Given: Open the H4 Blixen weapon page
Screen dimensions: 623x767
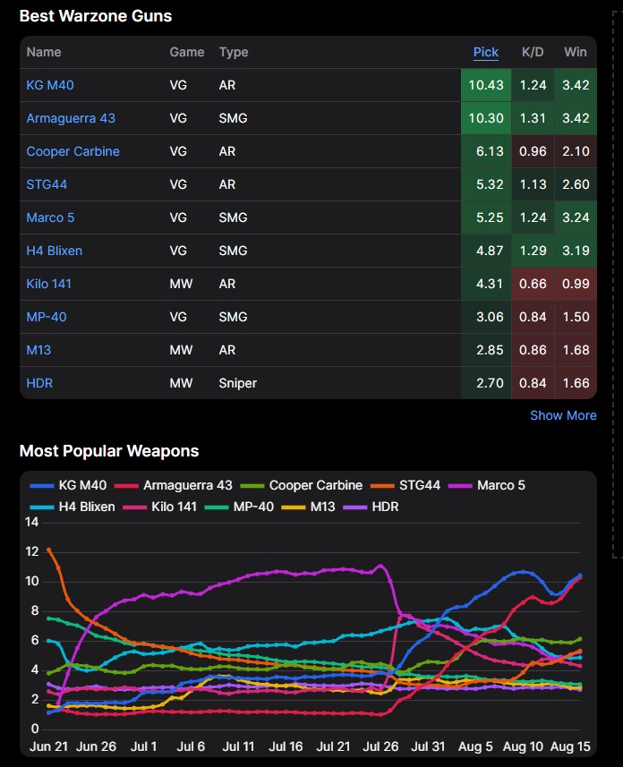Looking at the screenshot, I should [54, 251].
